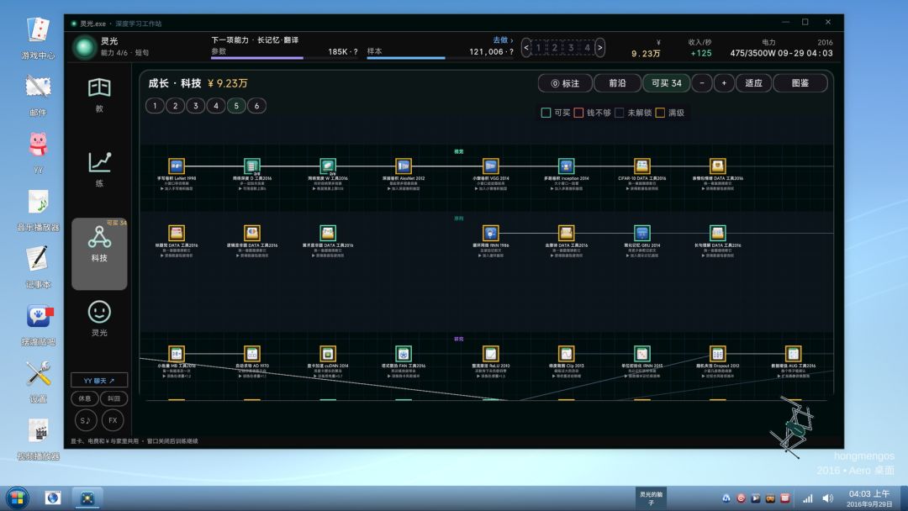Open the 灵光 section in sidebar
Screen dimensions: 908x511
point(99,319)
